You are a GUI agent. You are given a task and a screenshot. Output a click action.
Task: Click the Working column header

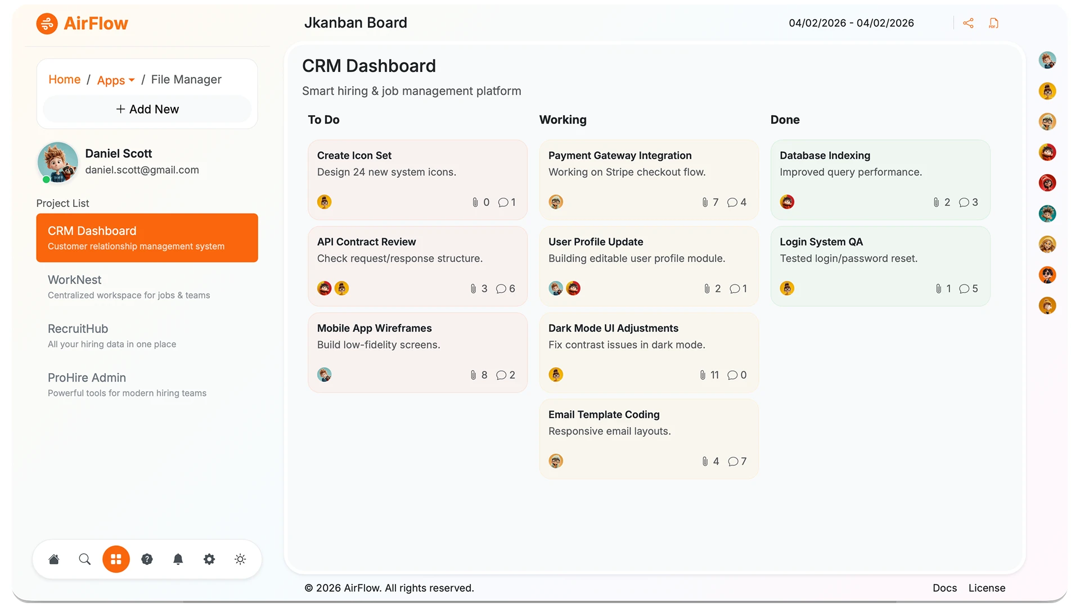coord(562,120)
